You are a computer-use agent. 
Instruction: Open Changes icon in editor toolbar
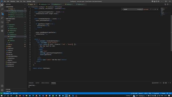pos(165,4)
